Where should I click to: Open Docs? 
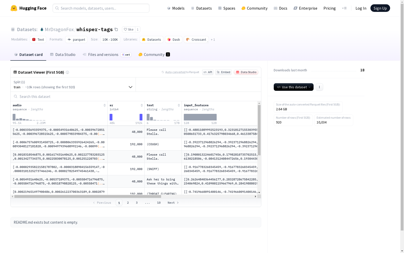coord(281,8)
